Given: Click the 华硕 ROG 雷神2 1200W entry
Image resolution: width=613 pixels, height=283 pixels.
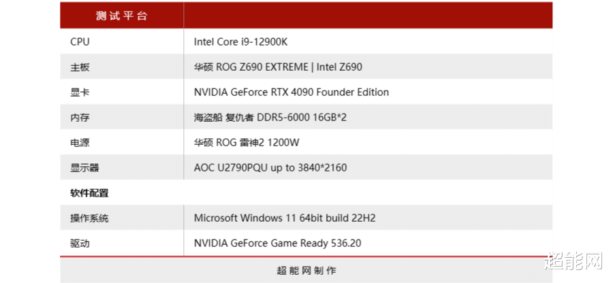Looking at the screenshot, I should [x=247, y=143].
